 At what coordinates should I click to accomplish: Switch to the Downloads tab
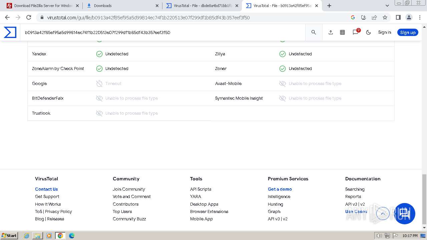pos(122,6)
